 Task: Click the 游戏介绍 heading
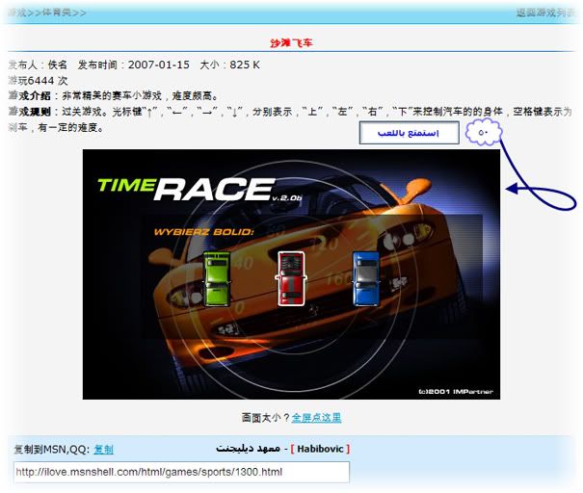tap(29, 96)
